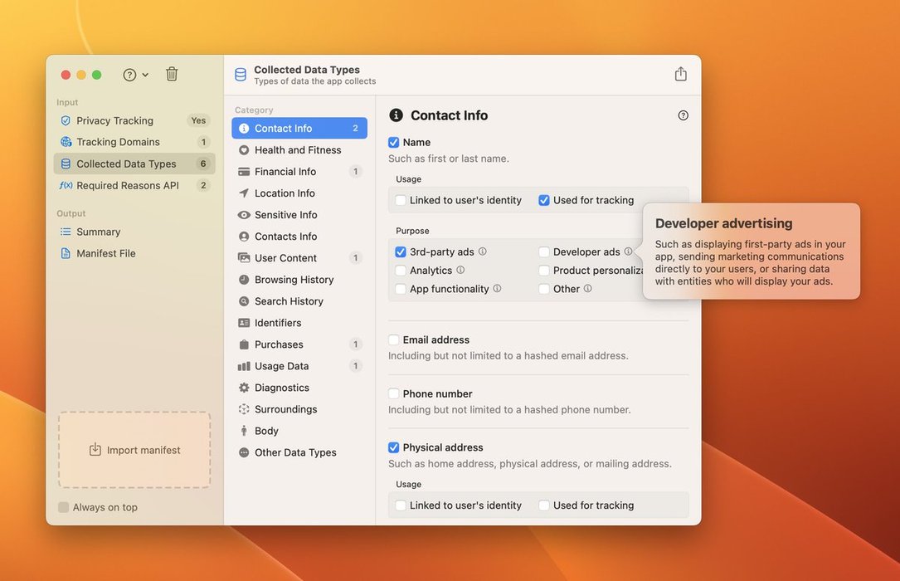Screen dimensions: 900x581
Task: Click the info icon next to Developer ads
Action: click(628, 251)
